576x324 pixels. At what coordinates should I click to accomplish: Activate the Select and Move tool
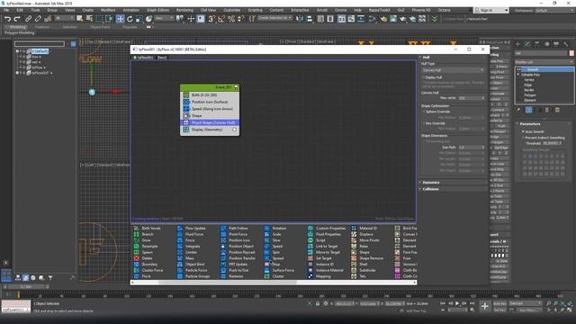(x=120, y=18)
